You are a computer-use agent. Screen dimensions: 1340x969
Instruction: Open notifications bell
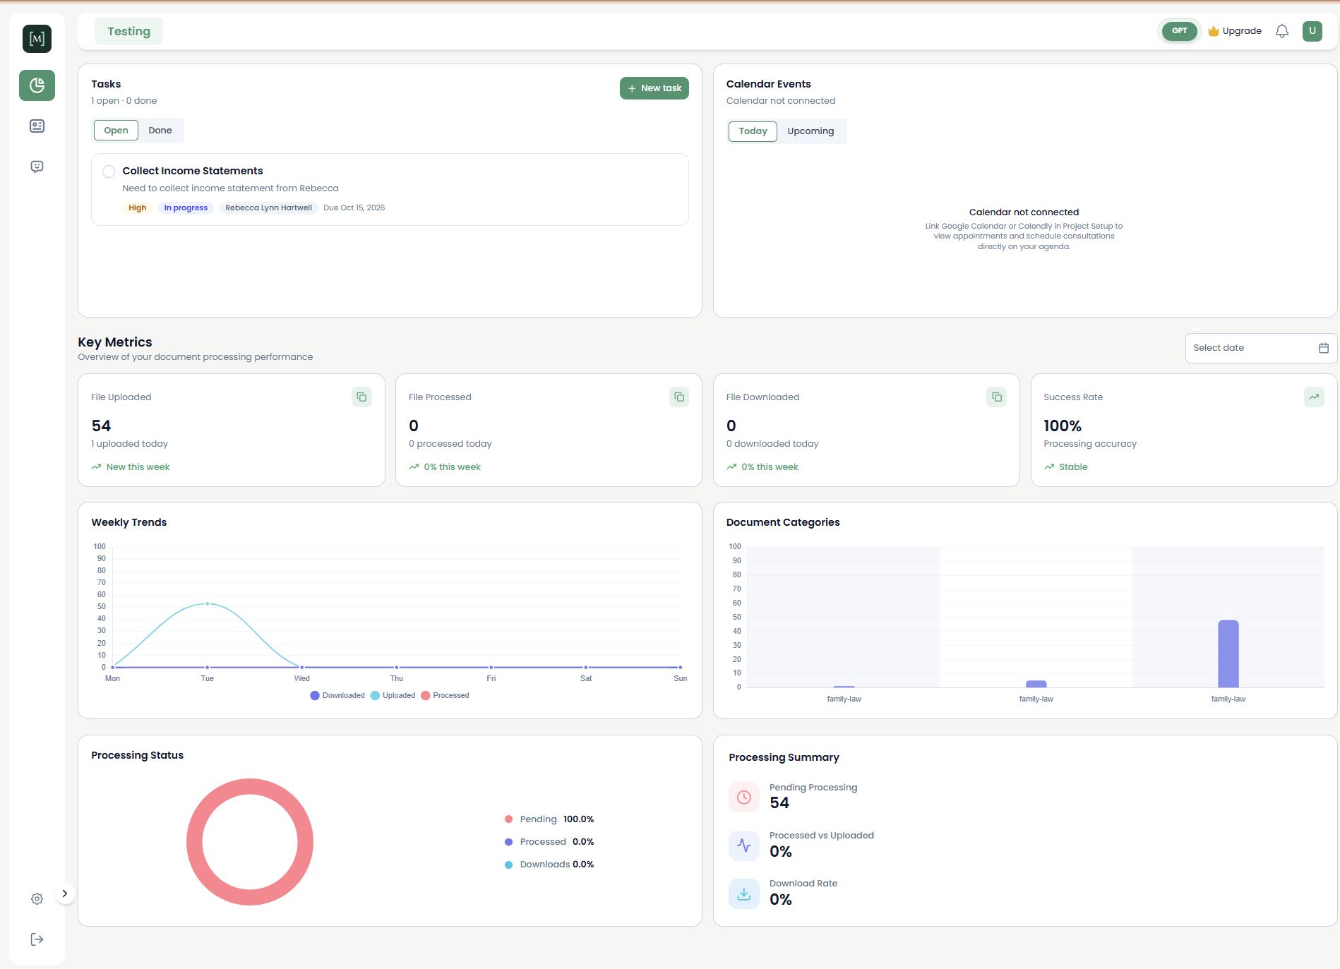1282,31
